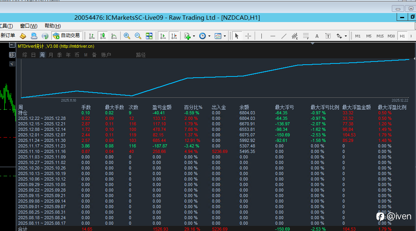Open the 帮助(H) menu
The height and width of the screenshot is (231, 416).
[x=52, y=26]
